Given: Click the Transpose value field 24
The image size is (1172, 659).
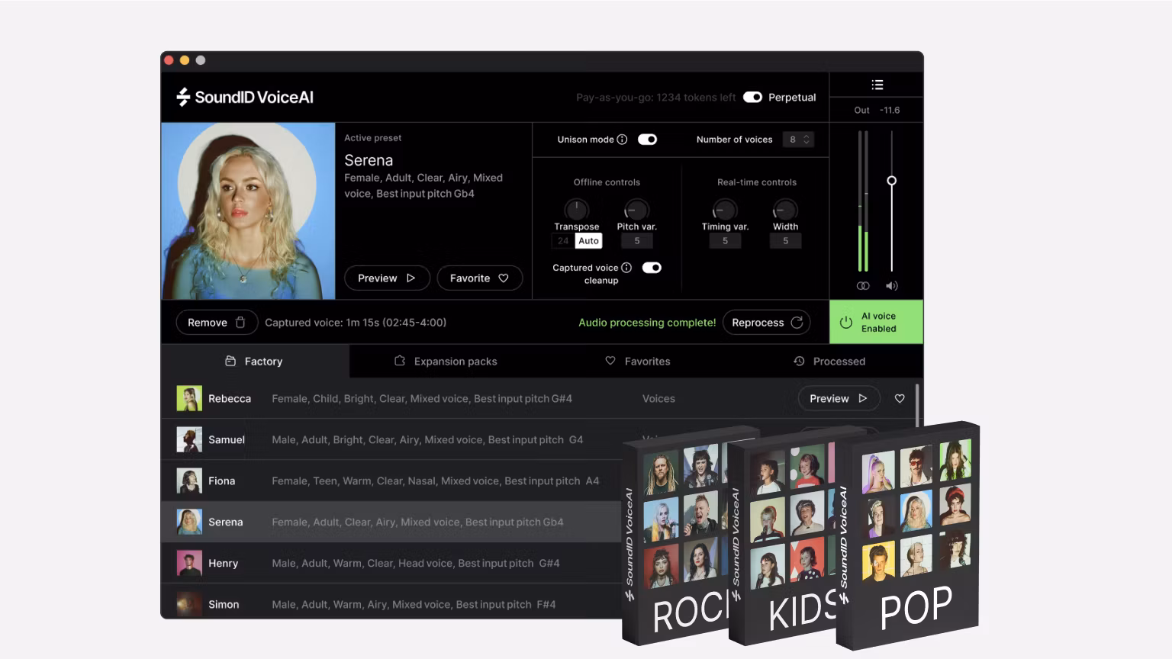Looking at the screenshot, I should coord(563,241).
